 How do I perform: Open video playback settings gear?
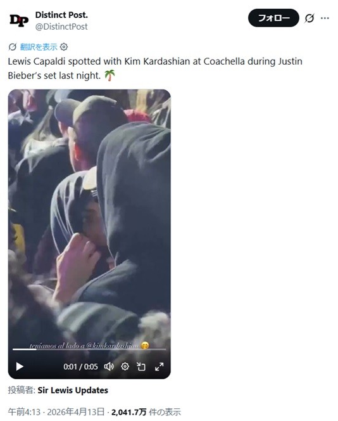(125, 366)
